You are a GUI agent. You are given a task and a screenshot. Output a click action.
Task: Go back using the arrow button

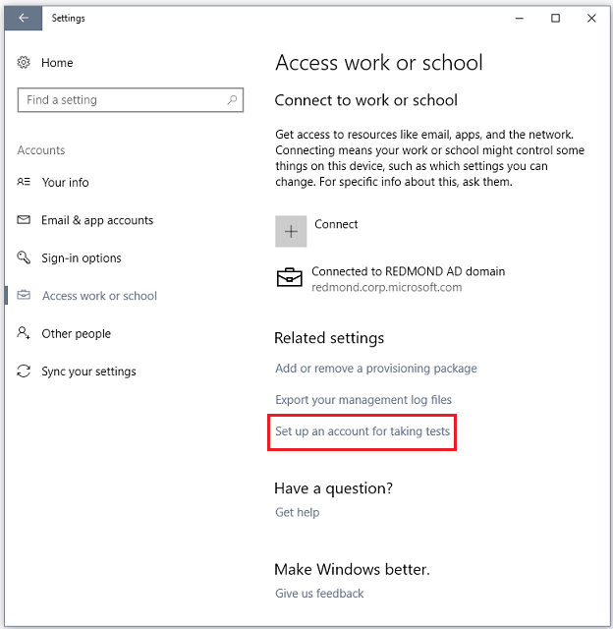[x=24, y=18]
